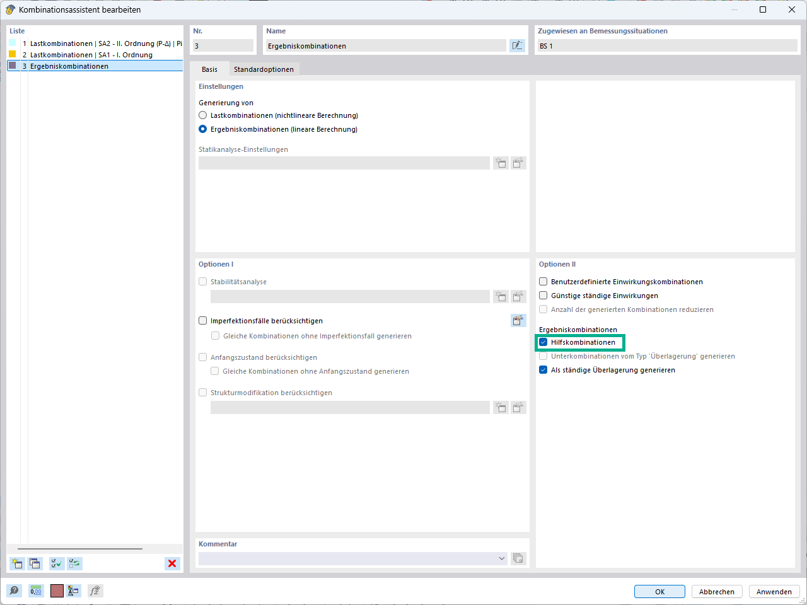This screenshot has width=807, height=605.
Task: Tick the Stabilitätsanalyse checkbox
Action: 203,282
